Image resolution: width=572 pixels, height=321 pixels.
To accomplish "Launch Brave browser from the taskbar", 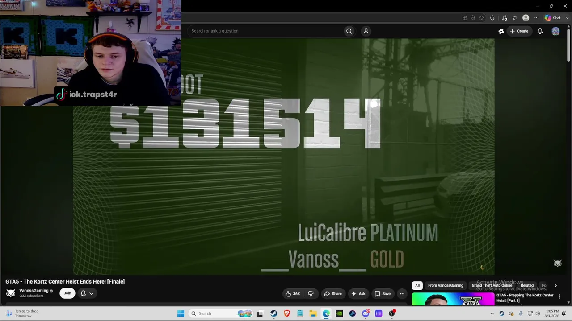I will tap(287, 313).
